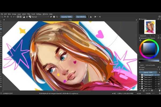
Task: Click the add new layer plus icon
Action: (140, 90)
